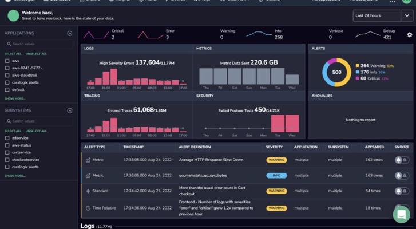416x229 pixels.
Task: Click Show More under Applications list
Action: (x=15, y=98)
